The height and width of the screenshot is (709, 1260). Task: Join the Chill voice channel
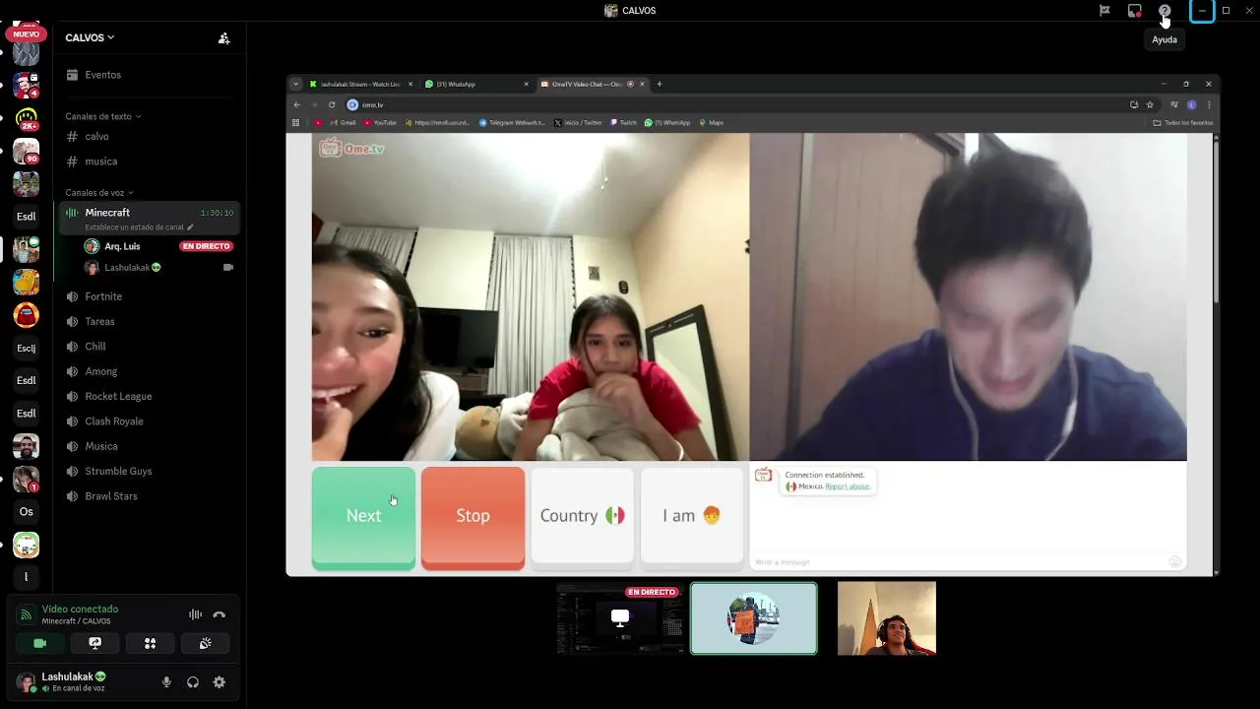[x=148, y=347]
